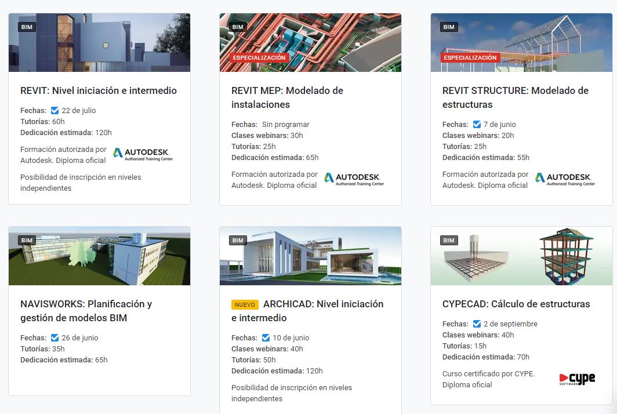Open REVIT MEP: Modelado de instalaciones course
The width and height of the screenshot is (617, 414).
click(x=287, y=97)
